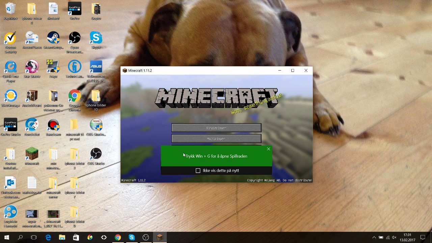Open the WebStorage desktop icon

coord(10,98)
